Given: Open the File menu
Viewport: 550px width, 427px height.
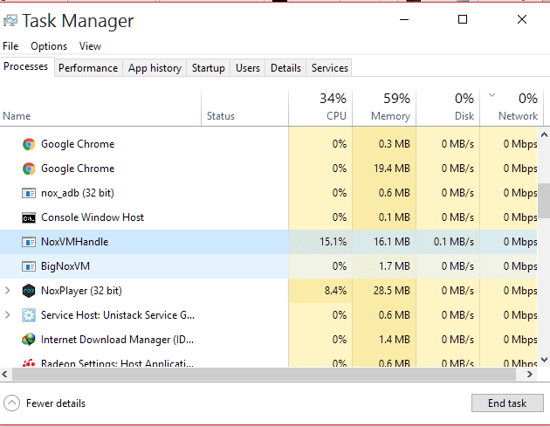Looking at the screenshot, I should [10, 46].
